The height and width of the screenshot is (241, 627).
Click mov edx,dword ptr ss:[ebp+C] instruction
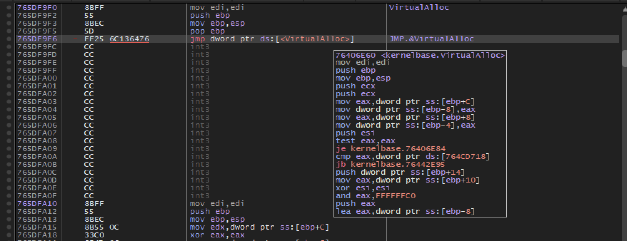tap(259, 227)
